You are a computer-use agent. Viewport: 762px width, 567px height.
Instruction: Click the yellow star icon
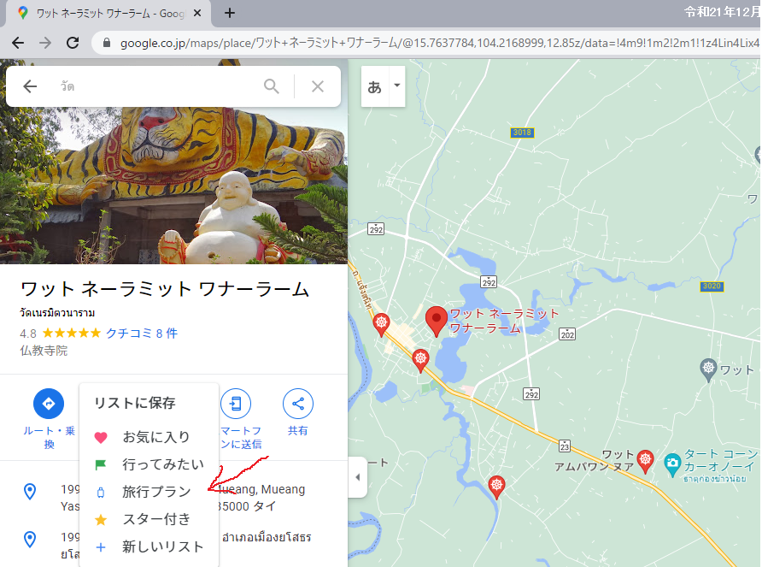tap(101, 520)
